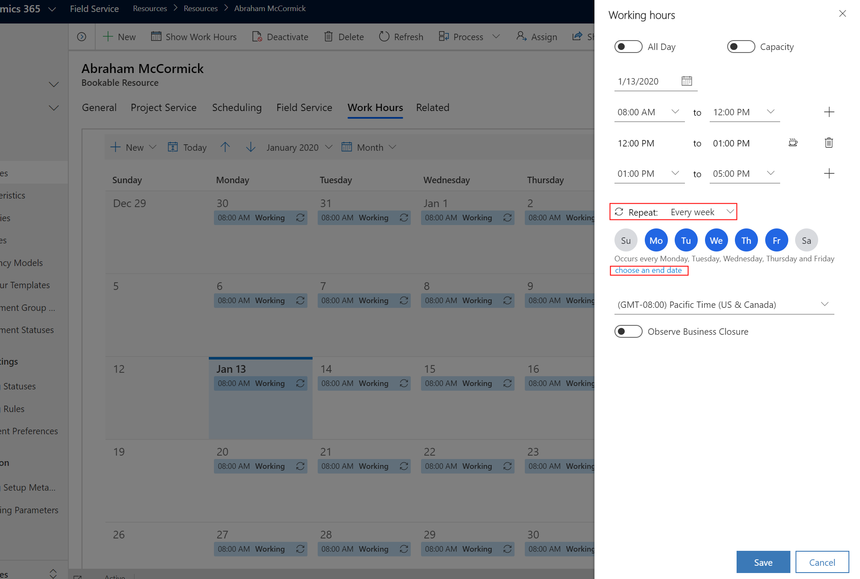860x579 pixels.
Task: Select Saturday day button in repeat schedule
Action: click(806, 240)
